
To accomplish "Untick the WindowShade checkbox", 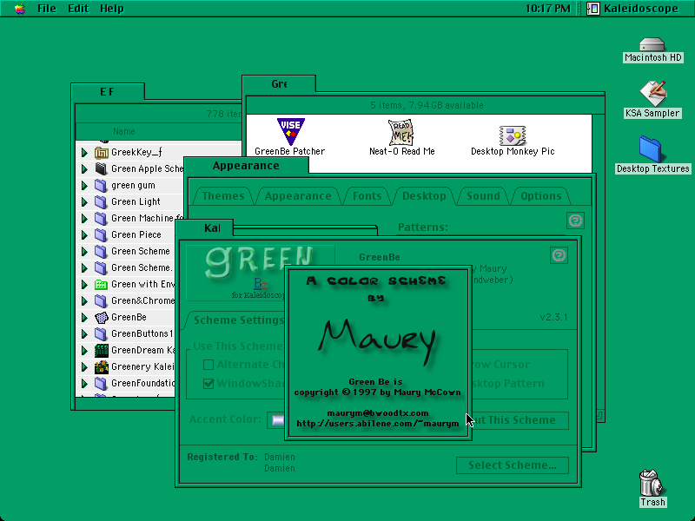I will [x=208, y=384].
